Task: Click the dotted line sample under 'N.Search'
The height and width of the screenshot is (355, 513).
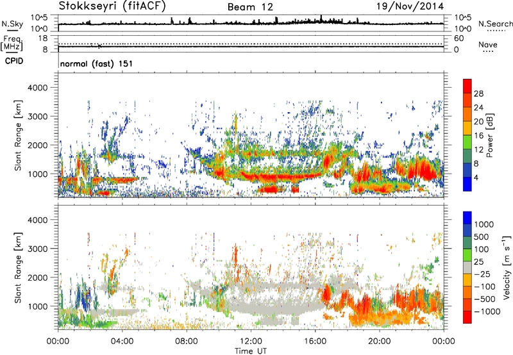Action: tap(496, 31)
